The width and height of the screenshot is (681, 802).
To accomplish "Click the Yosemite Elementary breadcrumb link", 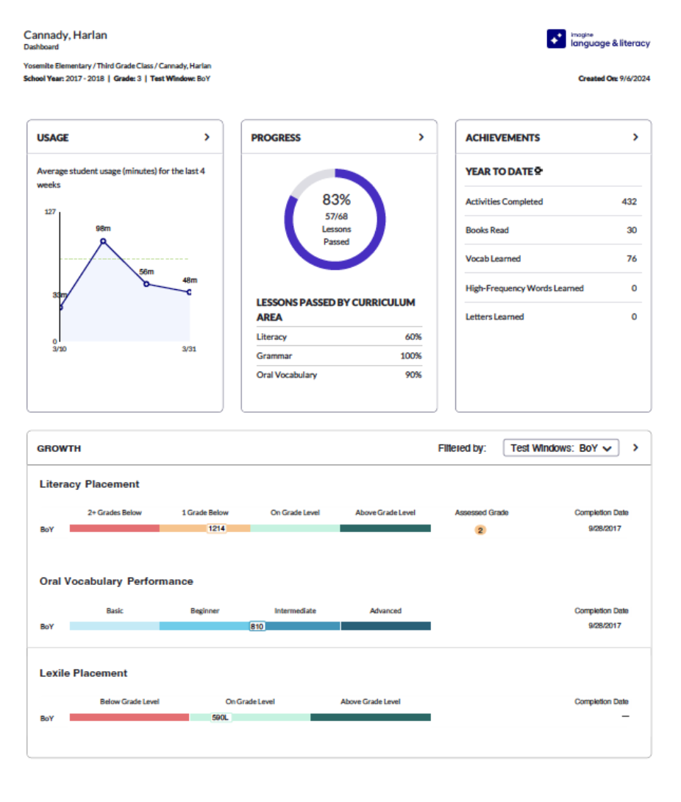I will pyautogui.click(x=57, y=66).
